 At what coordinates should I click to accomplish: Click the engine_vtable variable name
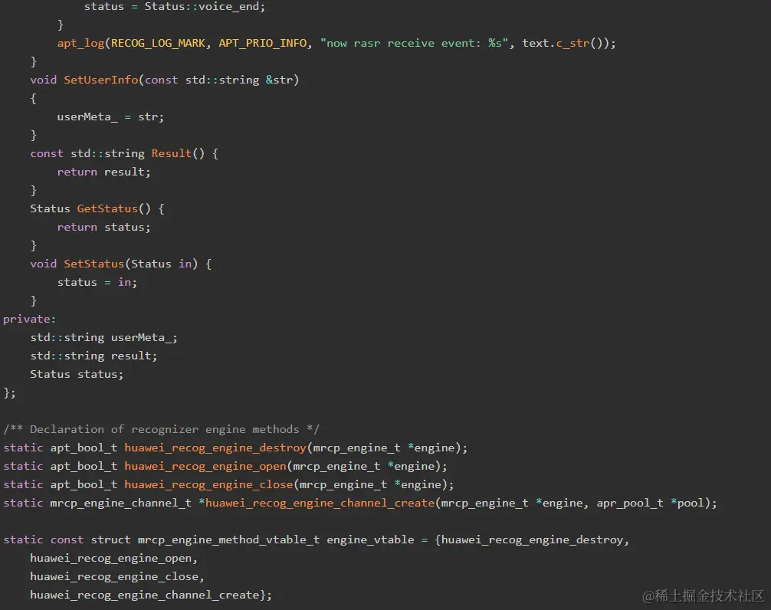click(x=370, y=539)
